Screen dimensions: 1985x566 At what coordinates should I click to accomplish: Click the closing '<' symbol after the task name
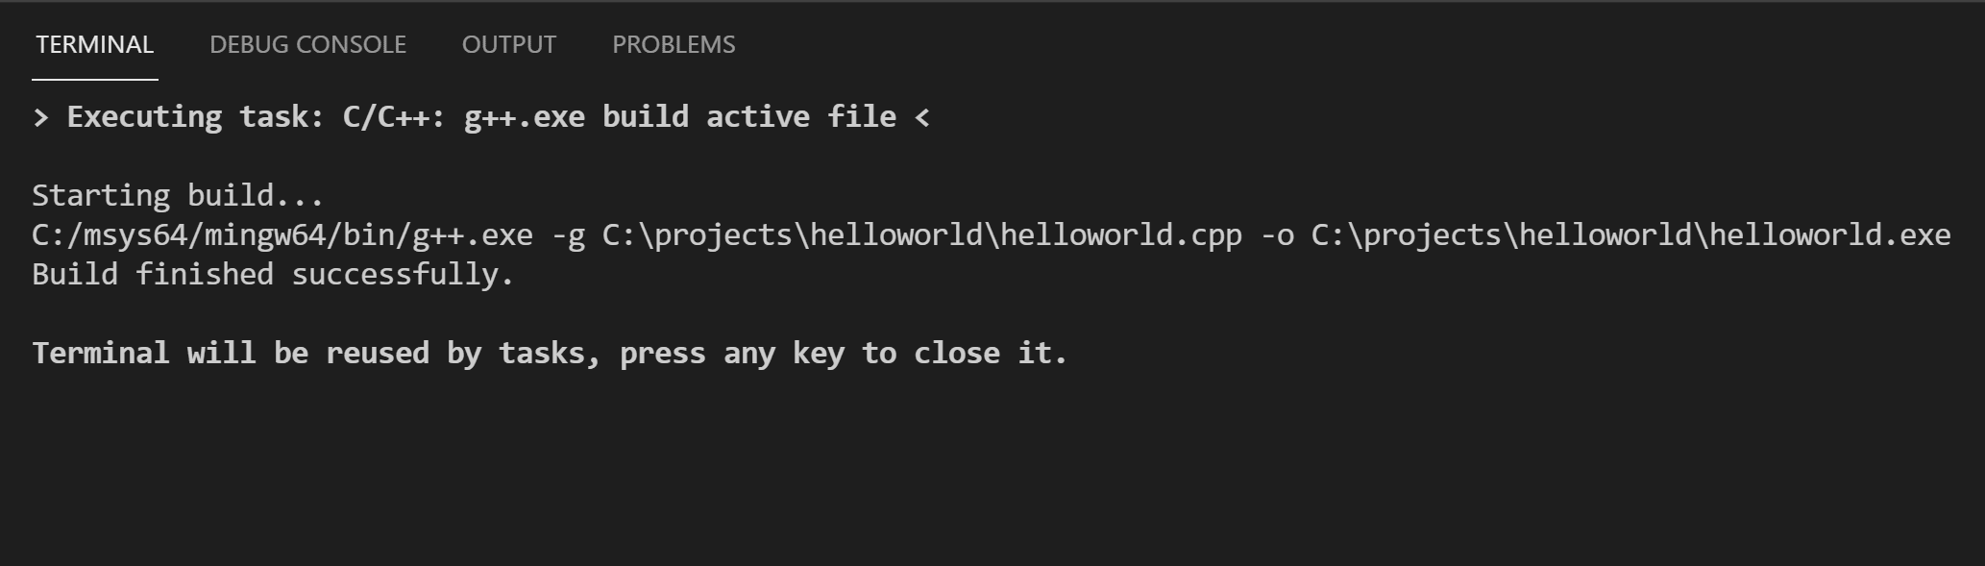click(x=922, y=116)
